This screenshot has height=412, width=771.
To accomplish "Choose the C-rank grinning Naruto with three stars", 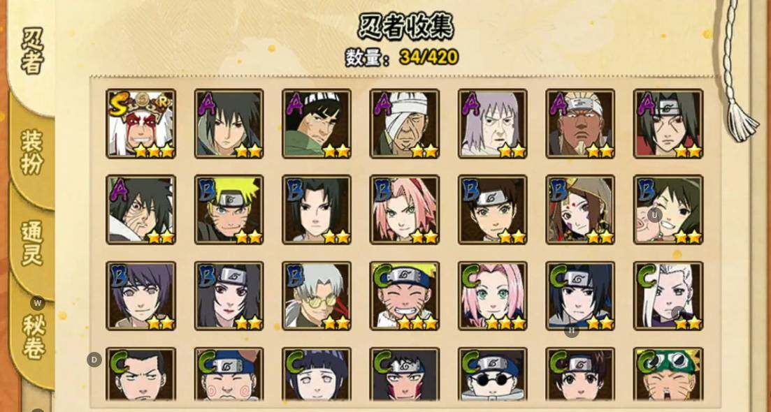I will [x=405, y=295].
